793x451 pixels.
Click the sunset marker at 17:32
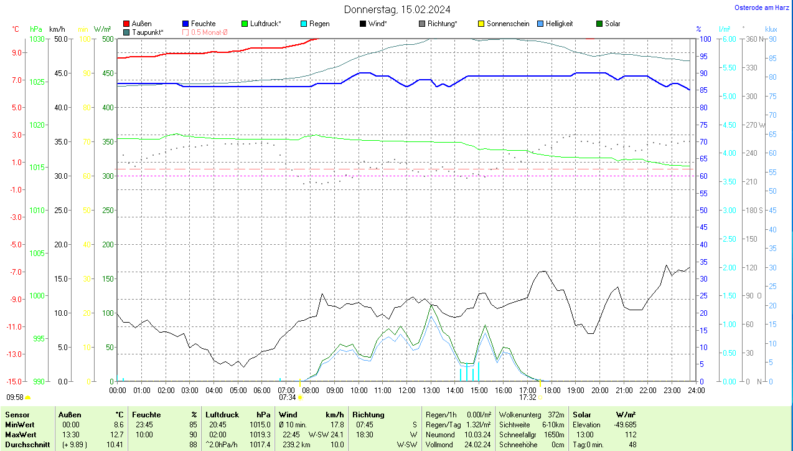coord(540,396)
